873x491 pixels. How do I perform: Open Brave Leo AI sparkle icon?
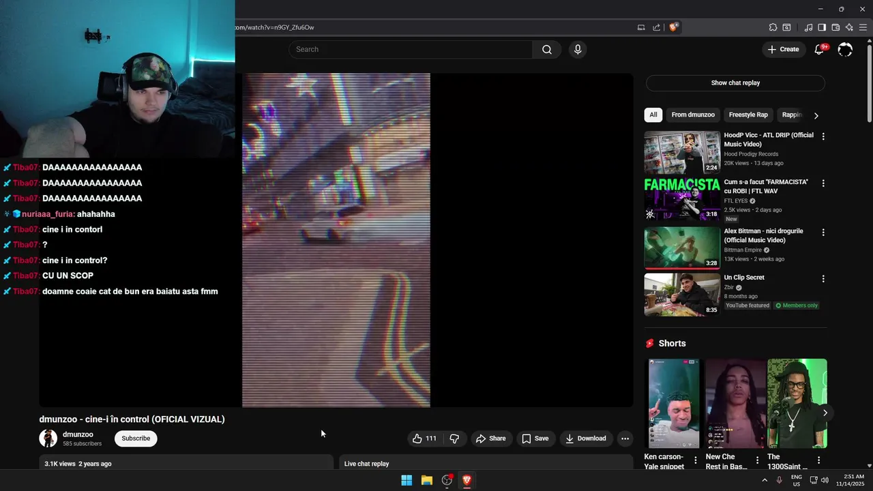(x=849, y=27)
